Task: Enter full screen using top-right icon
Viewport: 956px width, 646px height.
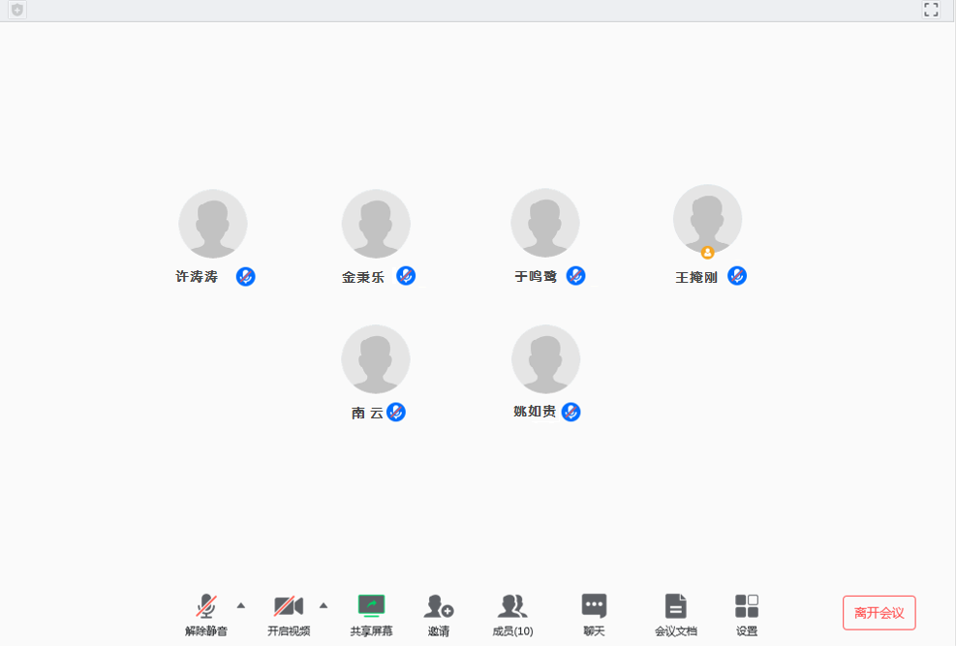Action: [x=931, y=10]
